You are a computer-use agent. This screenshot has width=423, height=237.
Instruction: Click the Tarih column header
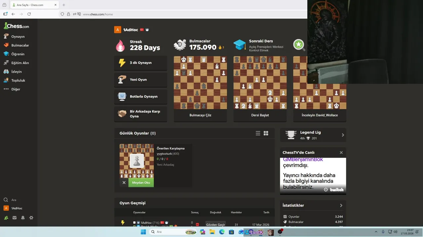266,212
